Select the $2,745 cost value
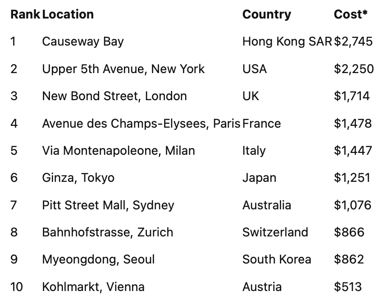The height and width of the screenshot is (305, 383). (x=353, y=42)
